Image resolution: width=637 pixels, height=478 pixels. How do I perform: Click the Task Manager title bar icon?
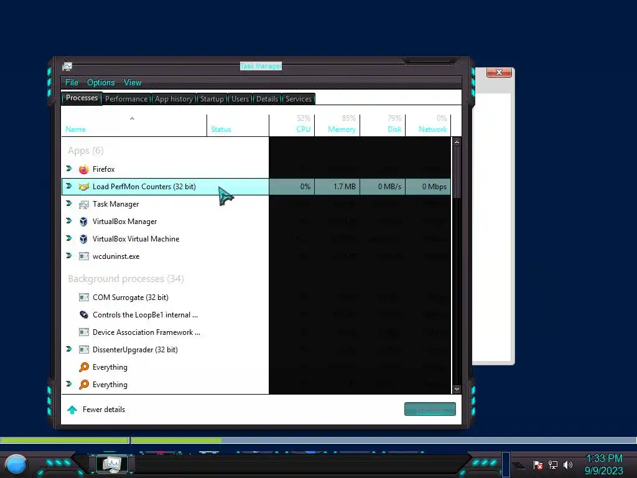click(x=67, y=66)
